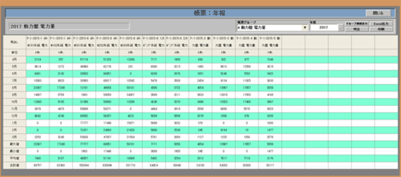Click cell 1127 in the 3月 row
Screen dimensions: 401x177
pyautogui.click(x=200, y=137)
